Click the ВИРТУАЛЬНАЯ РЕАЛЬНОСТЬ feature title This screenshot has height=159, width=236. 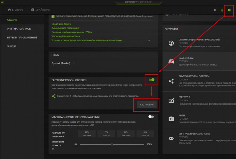(x=194, y=134)
